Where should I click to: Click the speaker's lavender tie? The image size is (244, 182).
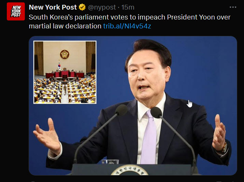148,138
